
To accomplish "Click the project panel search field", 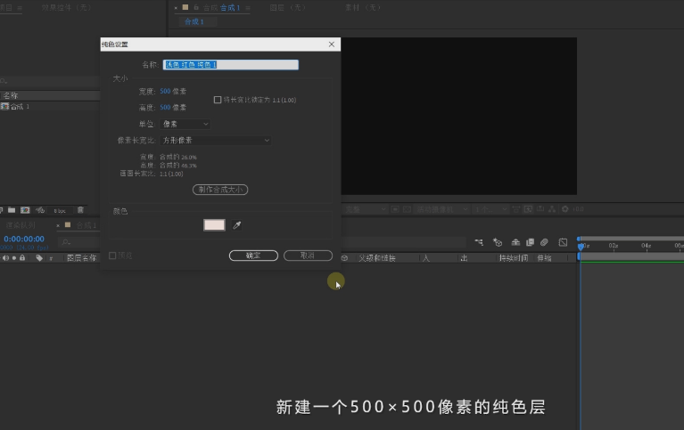I will point(49,81).
